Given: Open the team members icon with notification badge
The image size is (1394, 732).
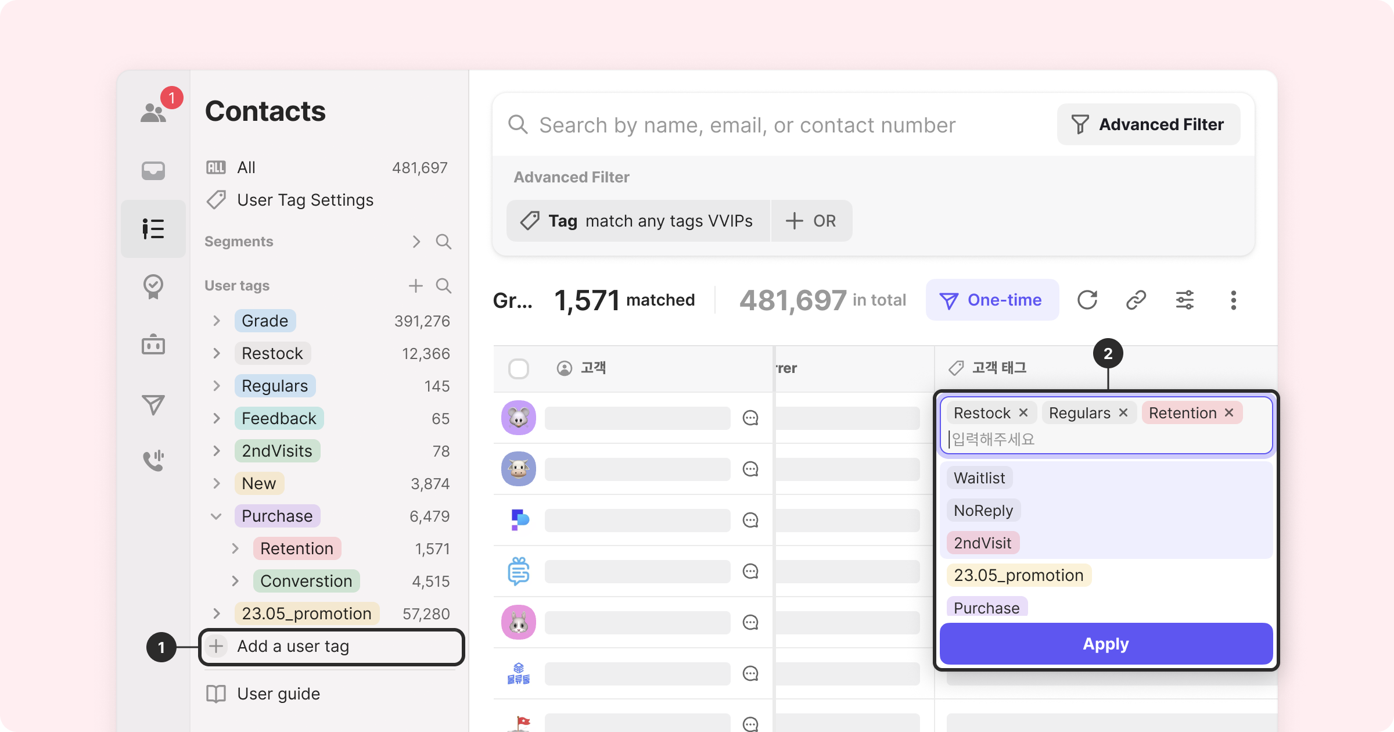Looking at the screenshot, I should 154,112.
